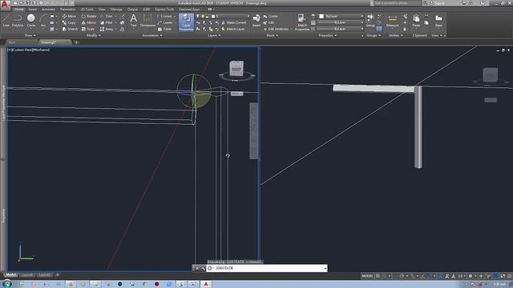Click the Windows Start button
Viewport: 513px width, 288px height.
point(6,284)
